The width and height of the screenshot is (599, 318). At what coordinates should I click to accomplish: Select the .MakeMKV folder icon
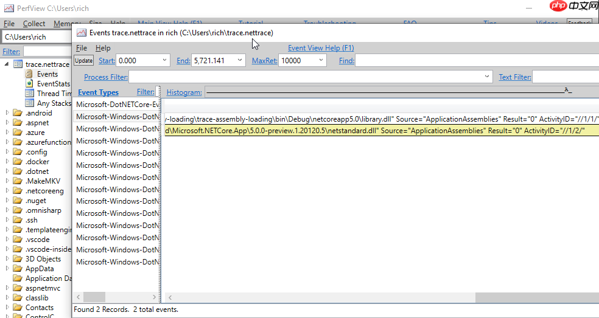(18, 181)
